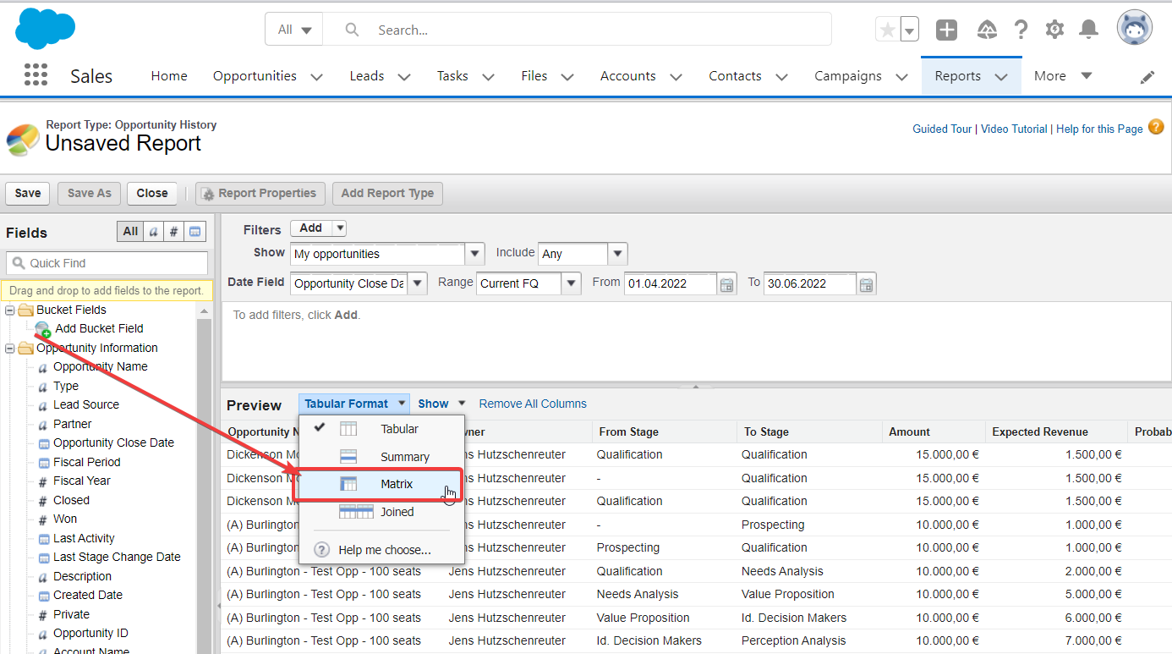This screenshot has width=1172, height=654.
Task: Click inside the Quick Find search box
Action: [x=107, y=263]
